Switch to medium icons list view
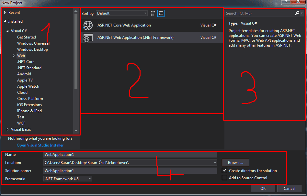 coord(161,13)
